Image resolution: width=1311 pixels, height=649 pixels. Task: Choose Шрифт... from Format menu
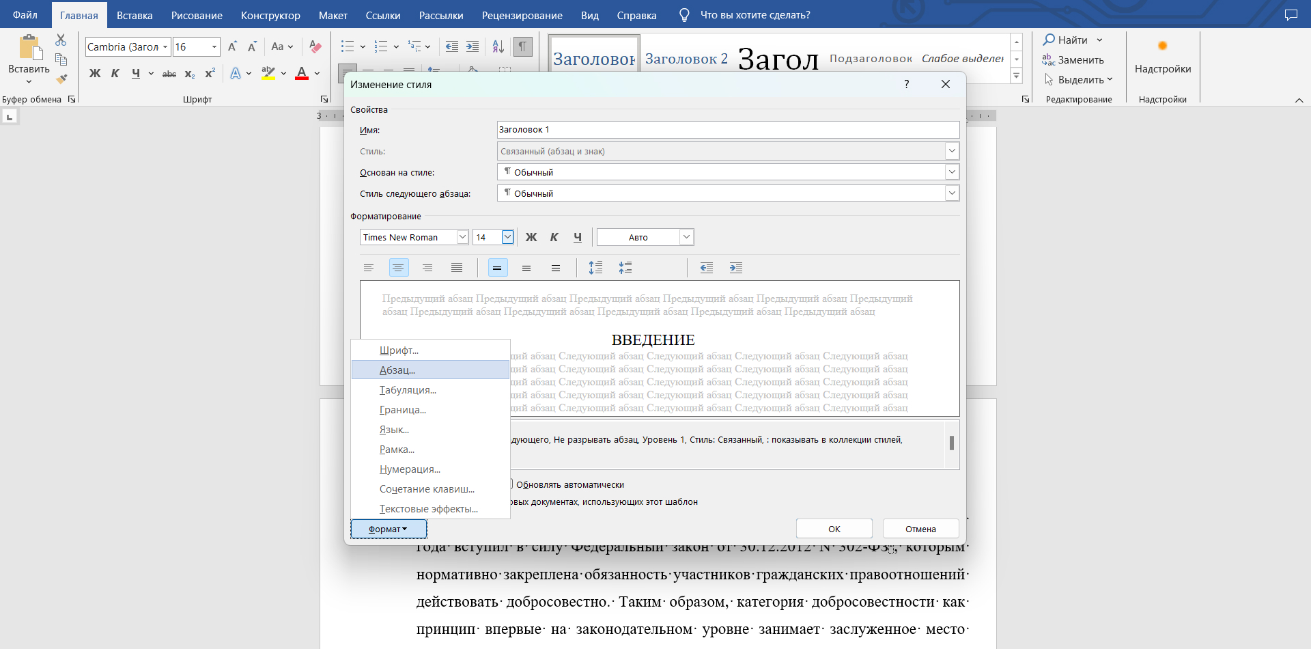430,350
